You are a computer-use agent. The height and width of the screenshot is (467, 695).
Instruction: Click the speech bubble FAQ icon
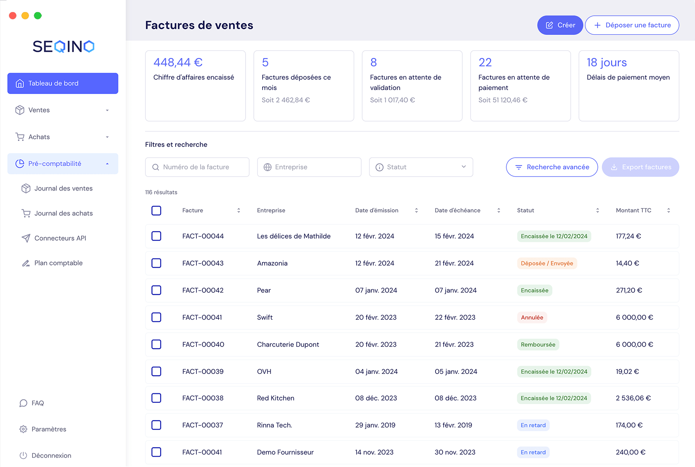(x=23, y=403)
